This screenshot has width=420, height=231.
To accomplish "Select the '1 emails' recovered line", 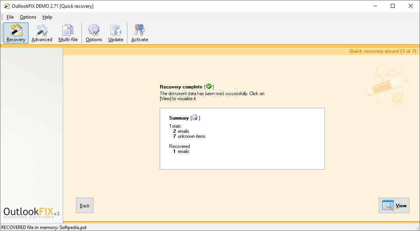I will (x=181, y=151).
